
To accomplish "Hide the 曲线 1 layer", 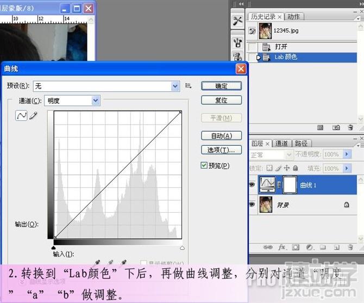I will (252, 185).
